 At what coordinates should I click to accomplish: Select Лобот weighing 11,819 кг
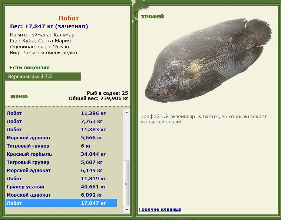[61, 179]
